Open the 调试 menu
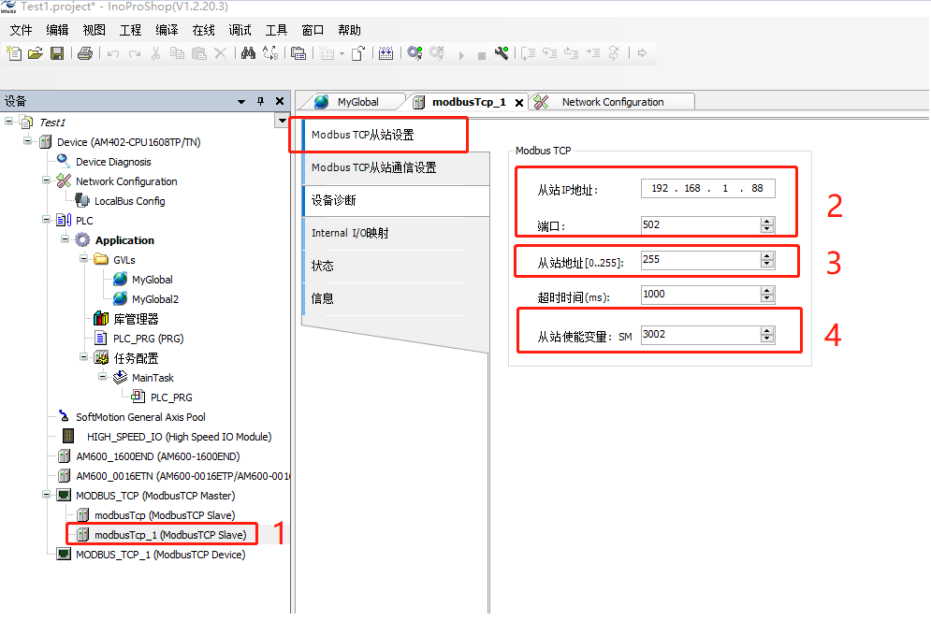The width and height of the screenshot is (931, 621). pyautogui.click(x=240, y=30)
